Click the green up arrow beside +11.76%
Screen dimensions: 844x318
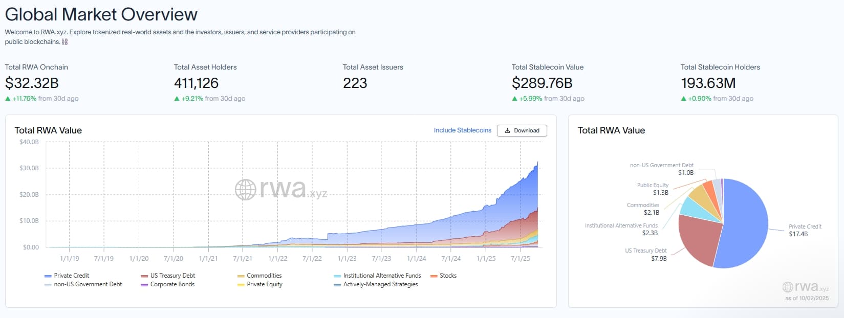point(8,99)
